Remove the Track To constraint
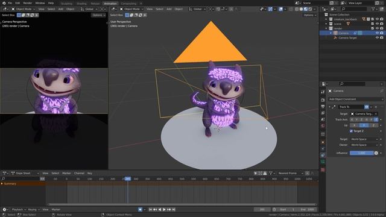 [376, 107]
